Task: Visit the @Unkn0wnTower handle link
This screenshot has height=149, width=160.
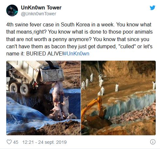Action: pos(39,14)
